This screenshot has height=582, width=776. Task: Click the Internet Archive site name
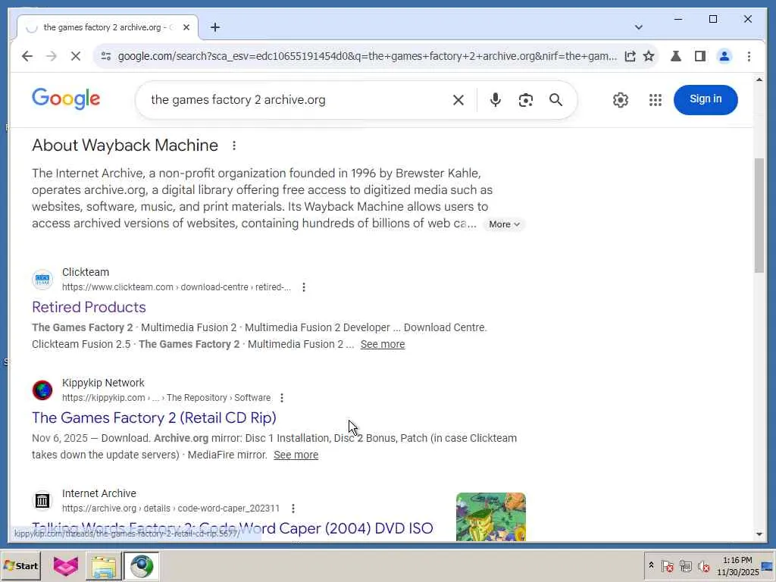[x=99, y=493]
